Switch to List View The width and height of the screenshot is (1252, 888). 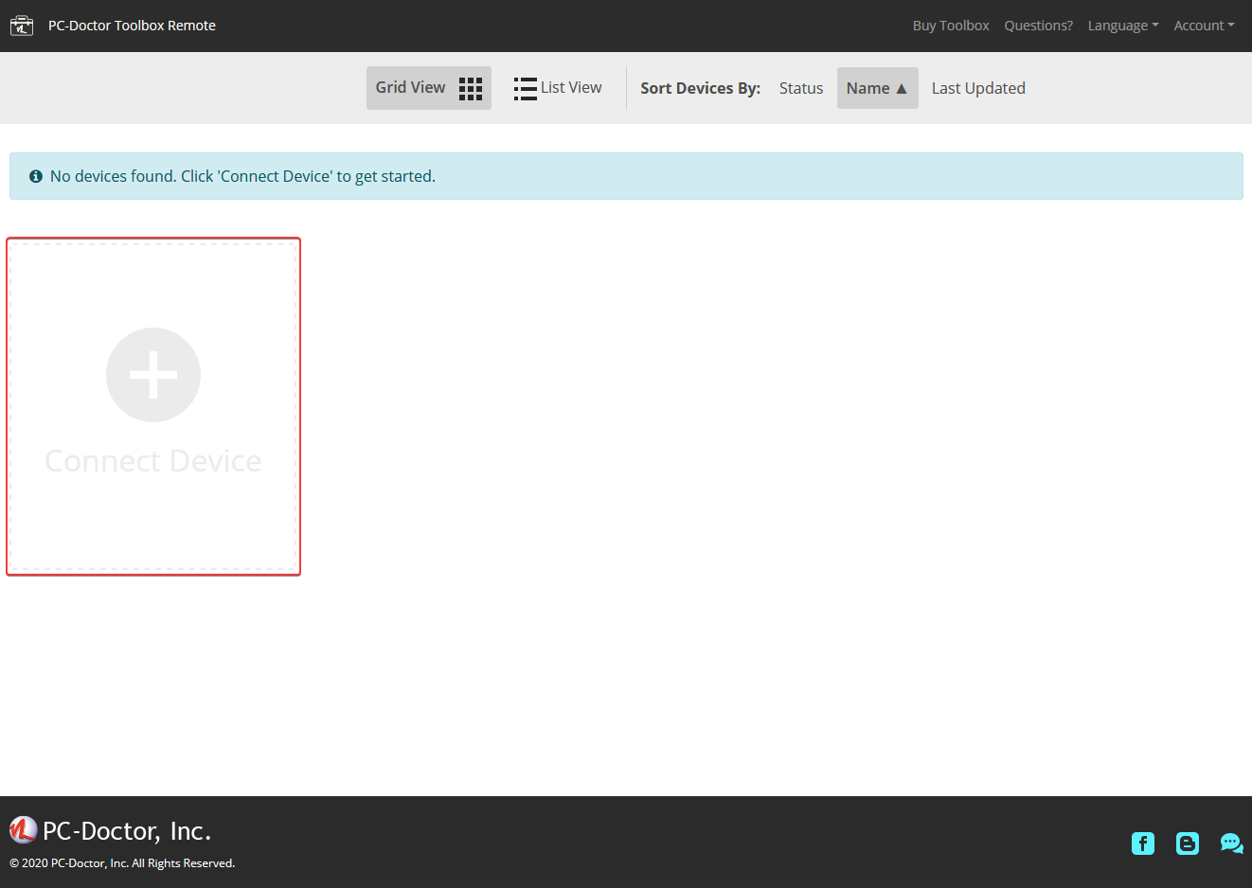[x=558, y=88]
